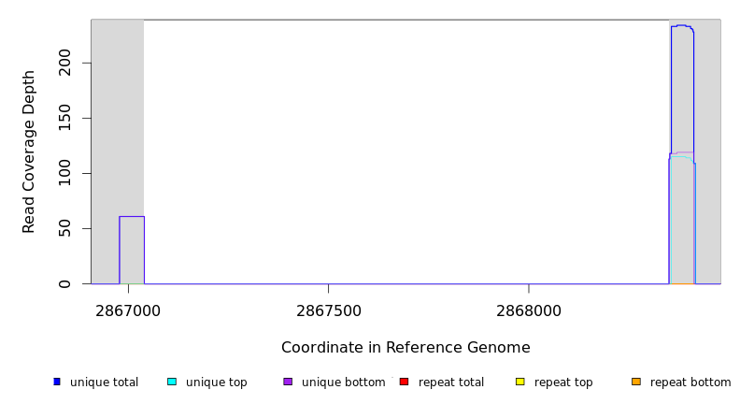Click the 'Coordinate in Reference Genome' axis title
This screenshot has height=404, width=740.
click(x=406, y=348)
